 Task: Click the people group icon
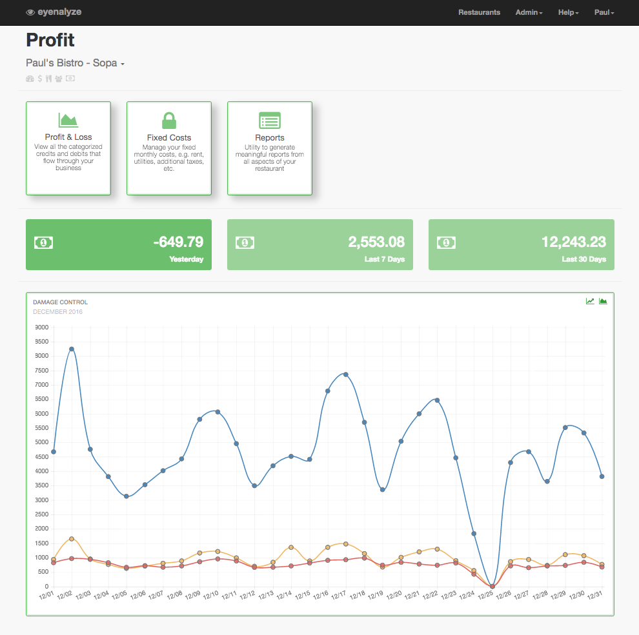tap(58, 78)
